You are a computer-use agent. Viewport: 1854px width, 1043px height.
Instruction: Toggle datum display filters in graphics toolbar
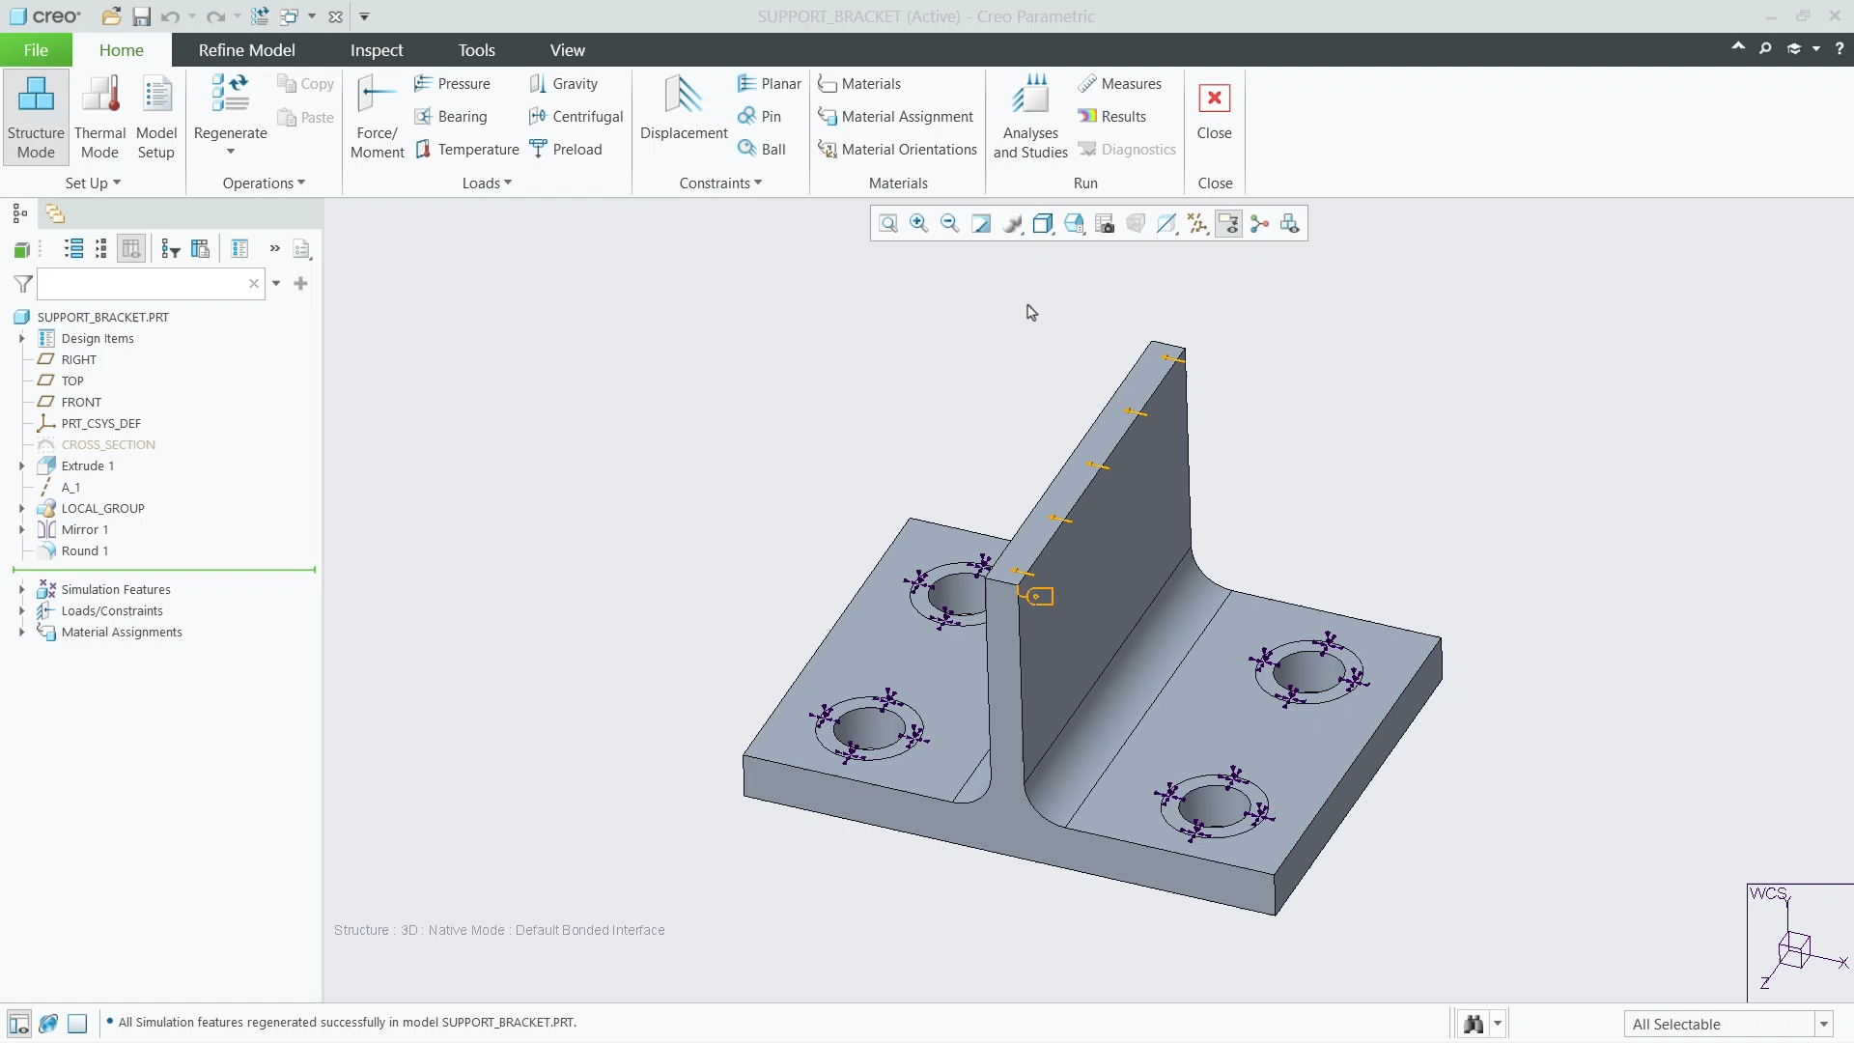pos(1197,224)
